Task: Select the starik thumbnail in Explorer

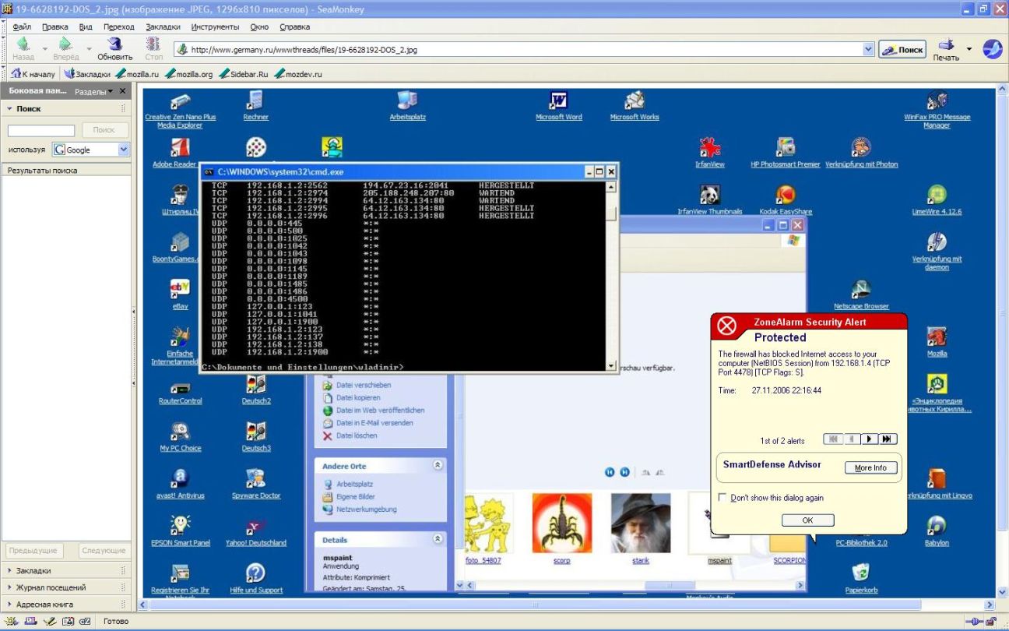Action: coord(640,527)
